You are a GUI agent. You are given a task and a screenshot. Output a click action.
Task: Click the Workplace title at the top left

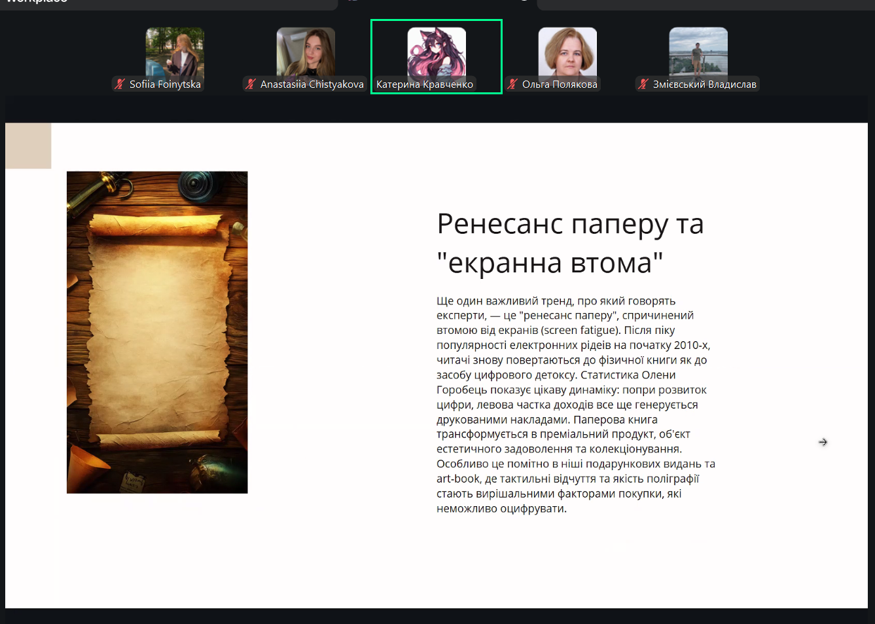(36, 2)
